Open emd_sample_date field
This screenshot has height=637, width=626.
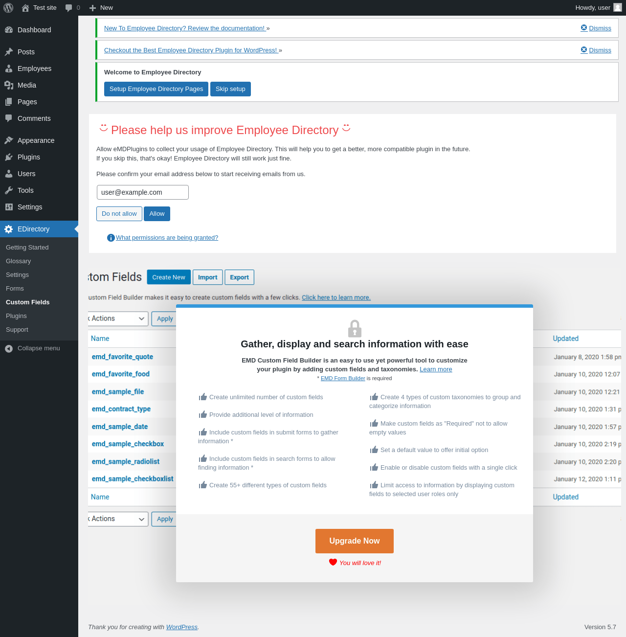coord(120,427)
